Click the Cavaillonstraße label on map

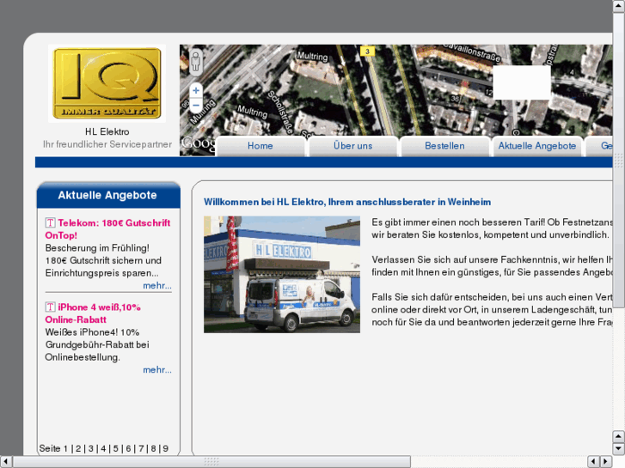[473, 51]
